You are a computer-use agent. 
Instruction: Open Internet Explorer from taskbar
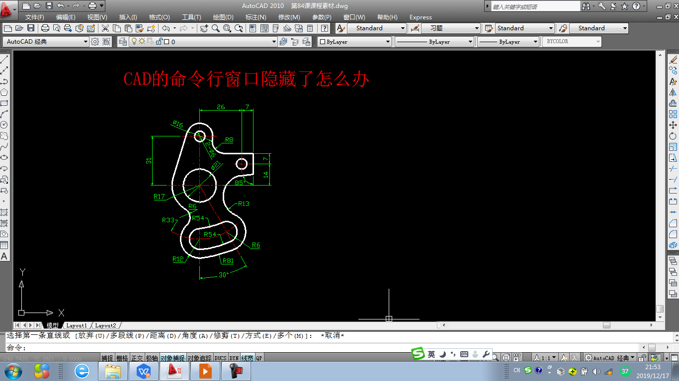pos(82,371)
